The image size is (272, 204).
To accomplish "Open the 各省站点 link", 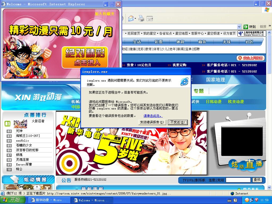I will click(165, 33).
